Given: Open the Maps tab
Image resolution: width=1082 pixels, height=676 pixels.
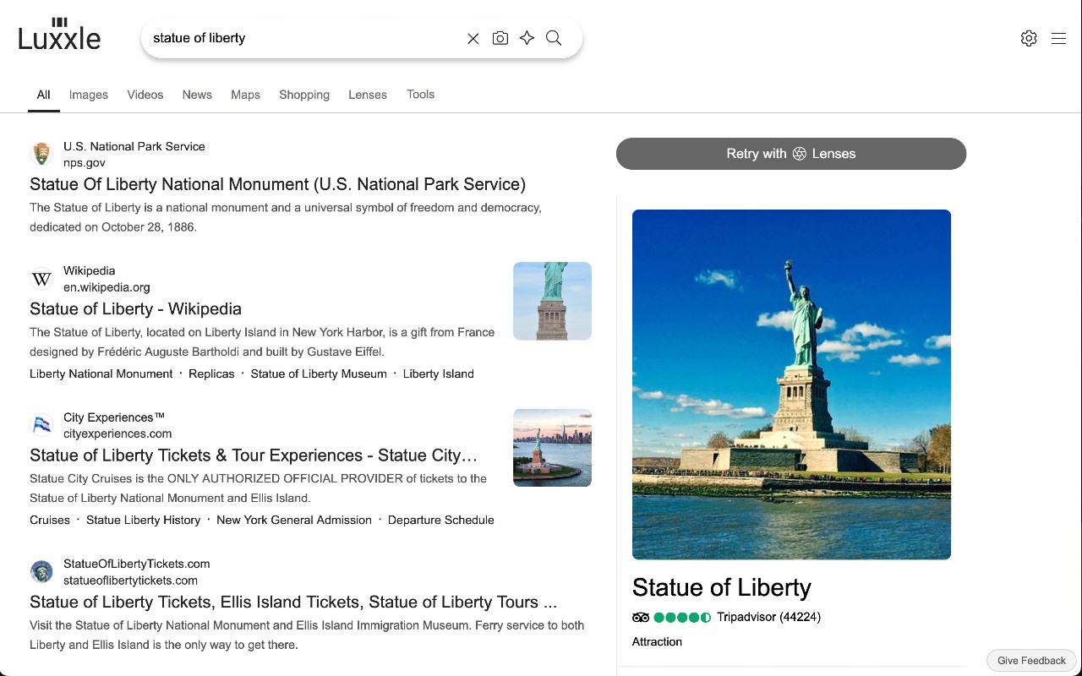Looking at the screenshot, I should (246, 95).
